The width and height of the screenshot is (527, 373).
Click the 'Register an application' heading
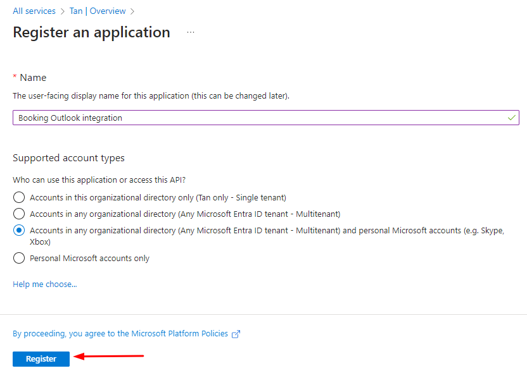click(x=91, y=32)
